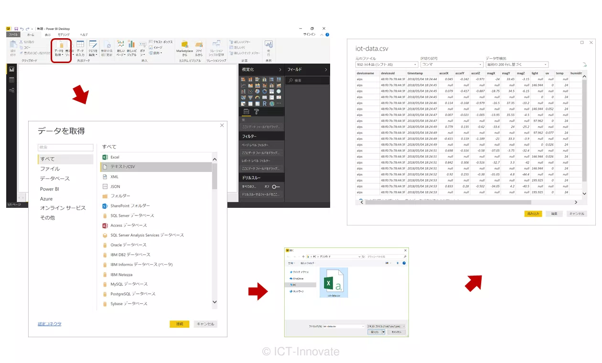
Task: Click the save icon in Power BI title bar
Action: (x=16, y=29)
